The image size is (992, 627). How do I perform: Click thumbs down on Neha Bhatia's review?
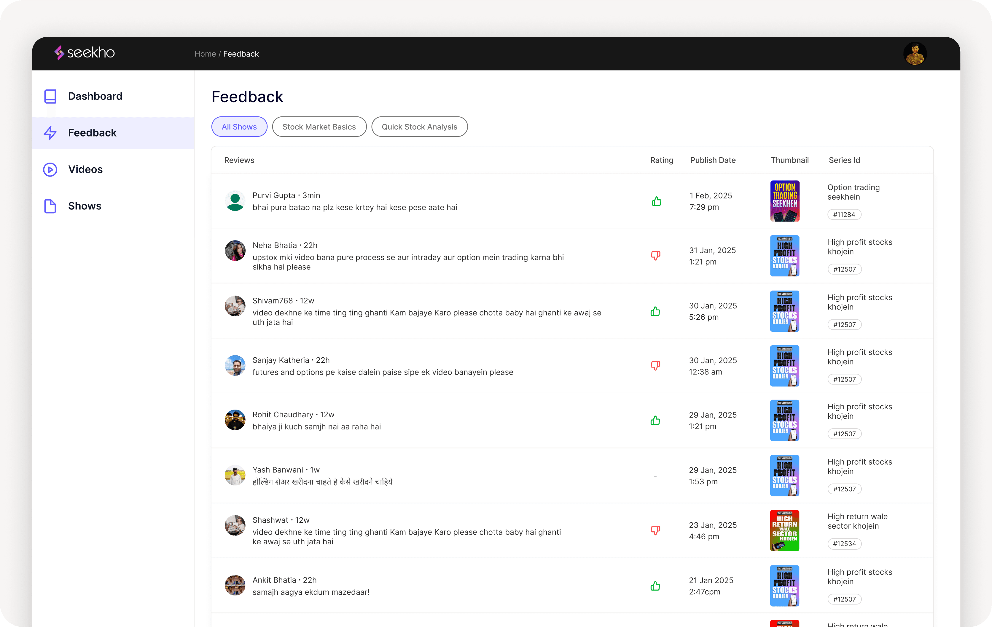click(x=655, y=256)
